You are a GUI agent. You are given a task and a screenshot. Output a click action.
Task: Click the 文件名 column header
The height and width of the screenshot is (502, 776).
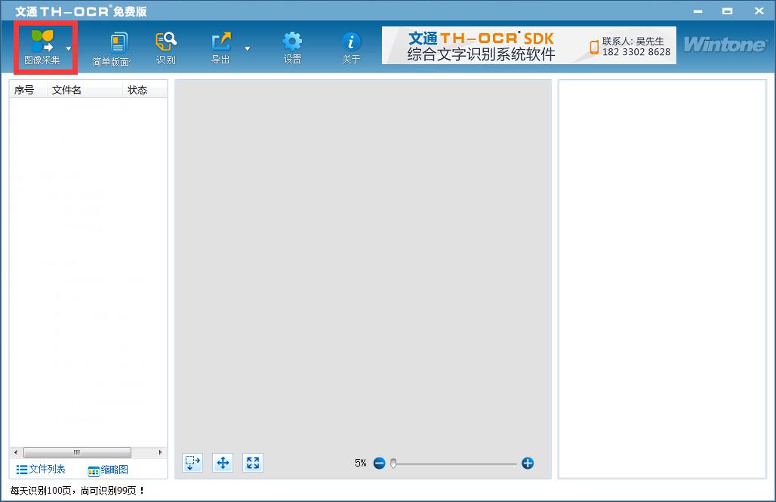[x=83, y=90]
